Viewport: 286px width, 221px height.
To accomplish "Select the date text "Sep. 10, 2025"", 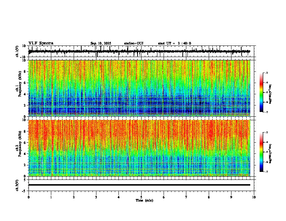I will coord(101,43).
